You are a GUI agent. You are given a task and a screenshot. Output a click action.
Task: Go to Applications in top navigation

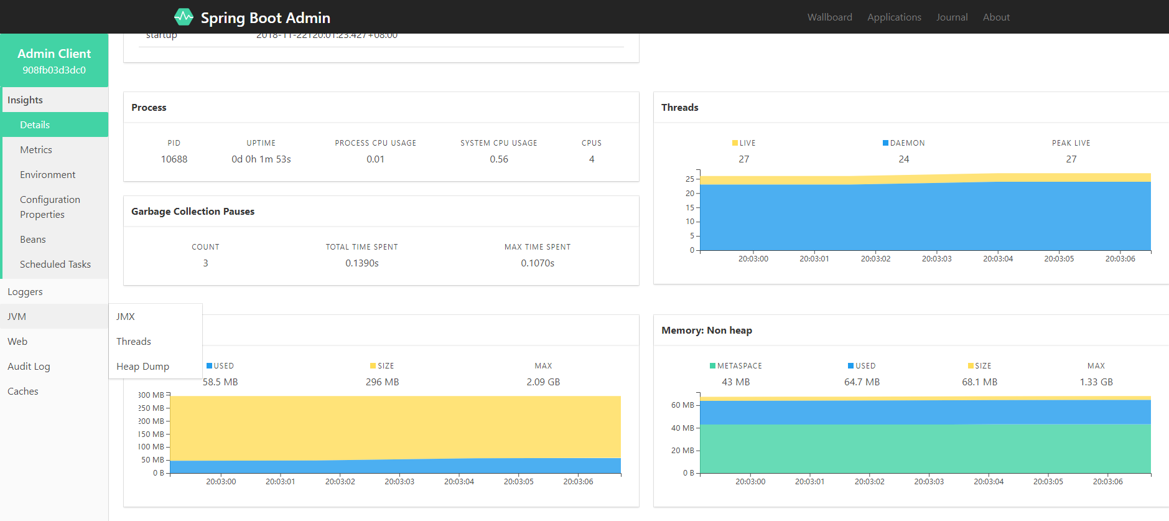894,17
